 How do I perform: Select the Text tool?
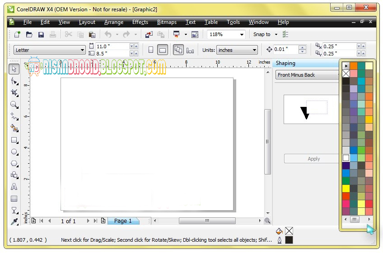pyautogui.click(x=14, y=187)
